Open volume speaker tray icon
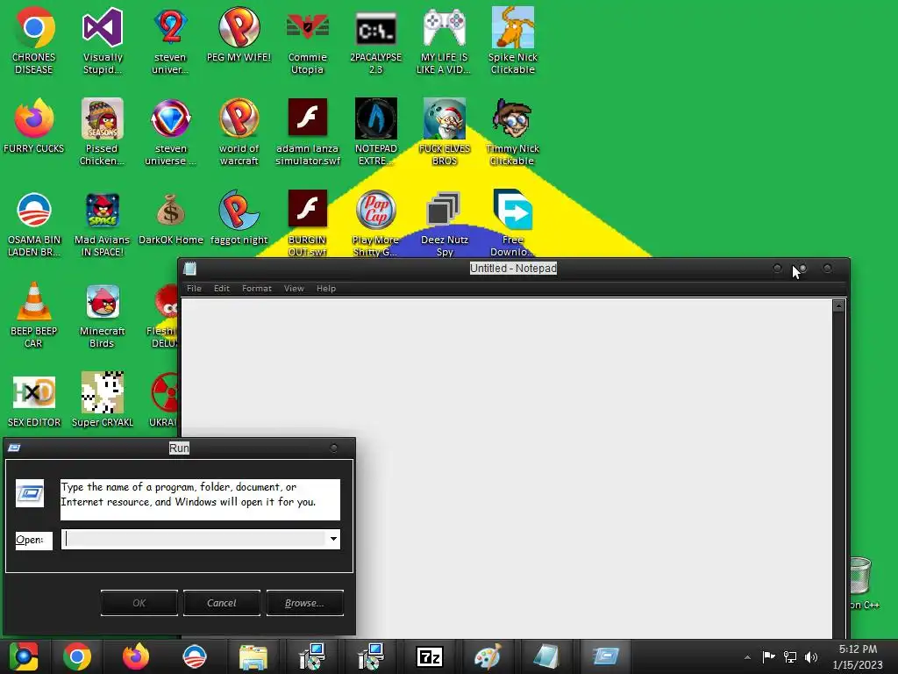 pyautogui.click(x=810, y=656)
